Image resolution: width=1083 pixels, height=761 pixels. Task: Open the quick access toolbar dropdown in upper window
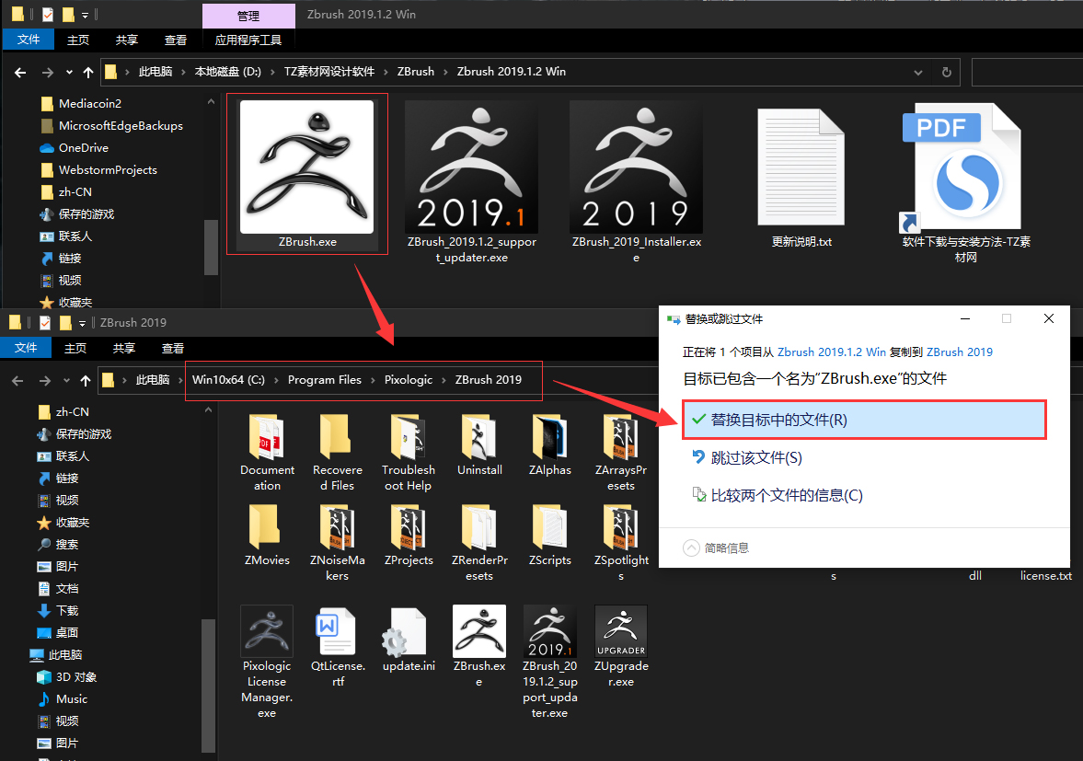[x=85, y=15]
